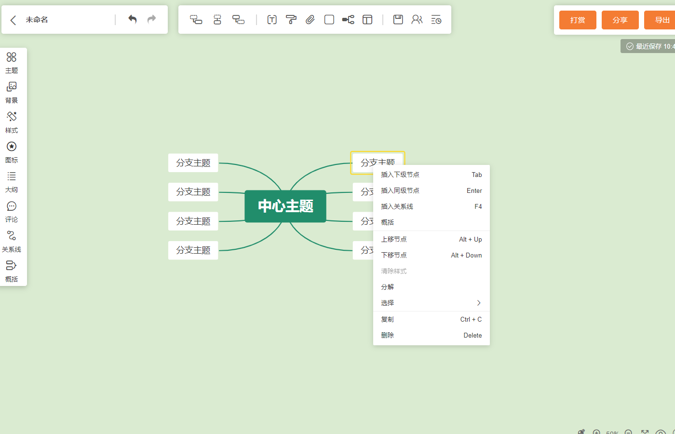Click the orange 导出 export button
Screen dimensions: 675x434
click(660, 20)
